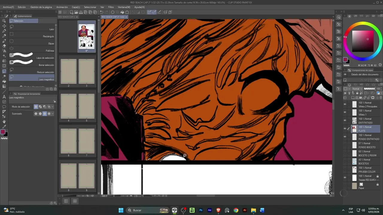
Task: Expand Suavizado options dropdown
Action: coord(53,113)
